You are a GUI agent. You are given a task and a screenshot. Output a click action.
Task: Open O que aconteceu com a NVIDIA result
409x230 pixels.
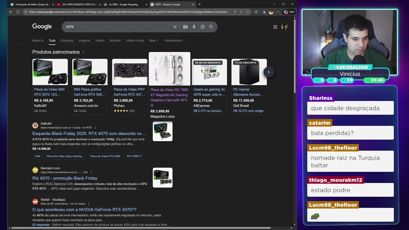[x=84, y=210]
